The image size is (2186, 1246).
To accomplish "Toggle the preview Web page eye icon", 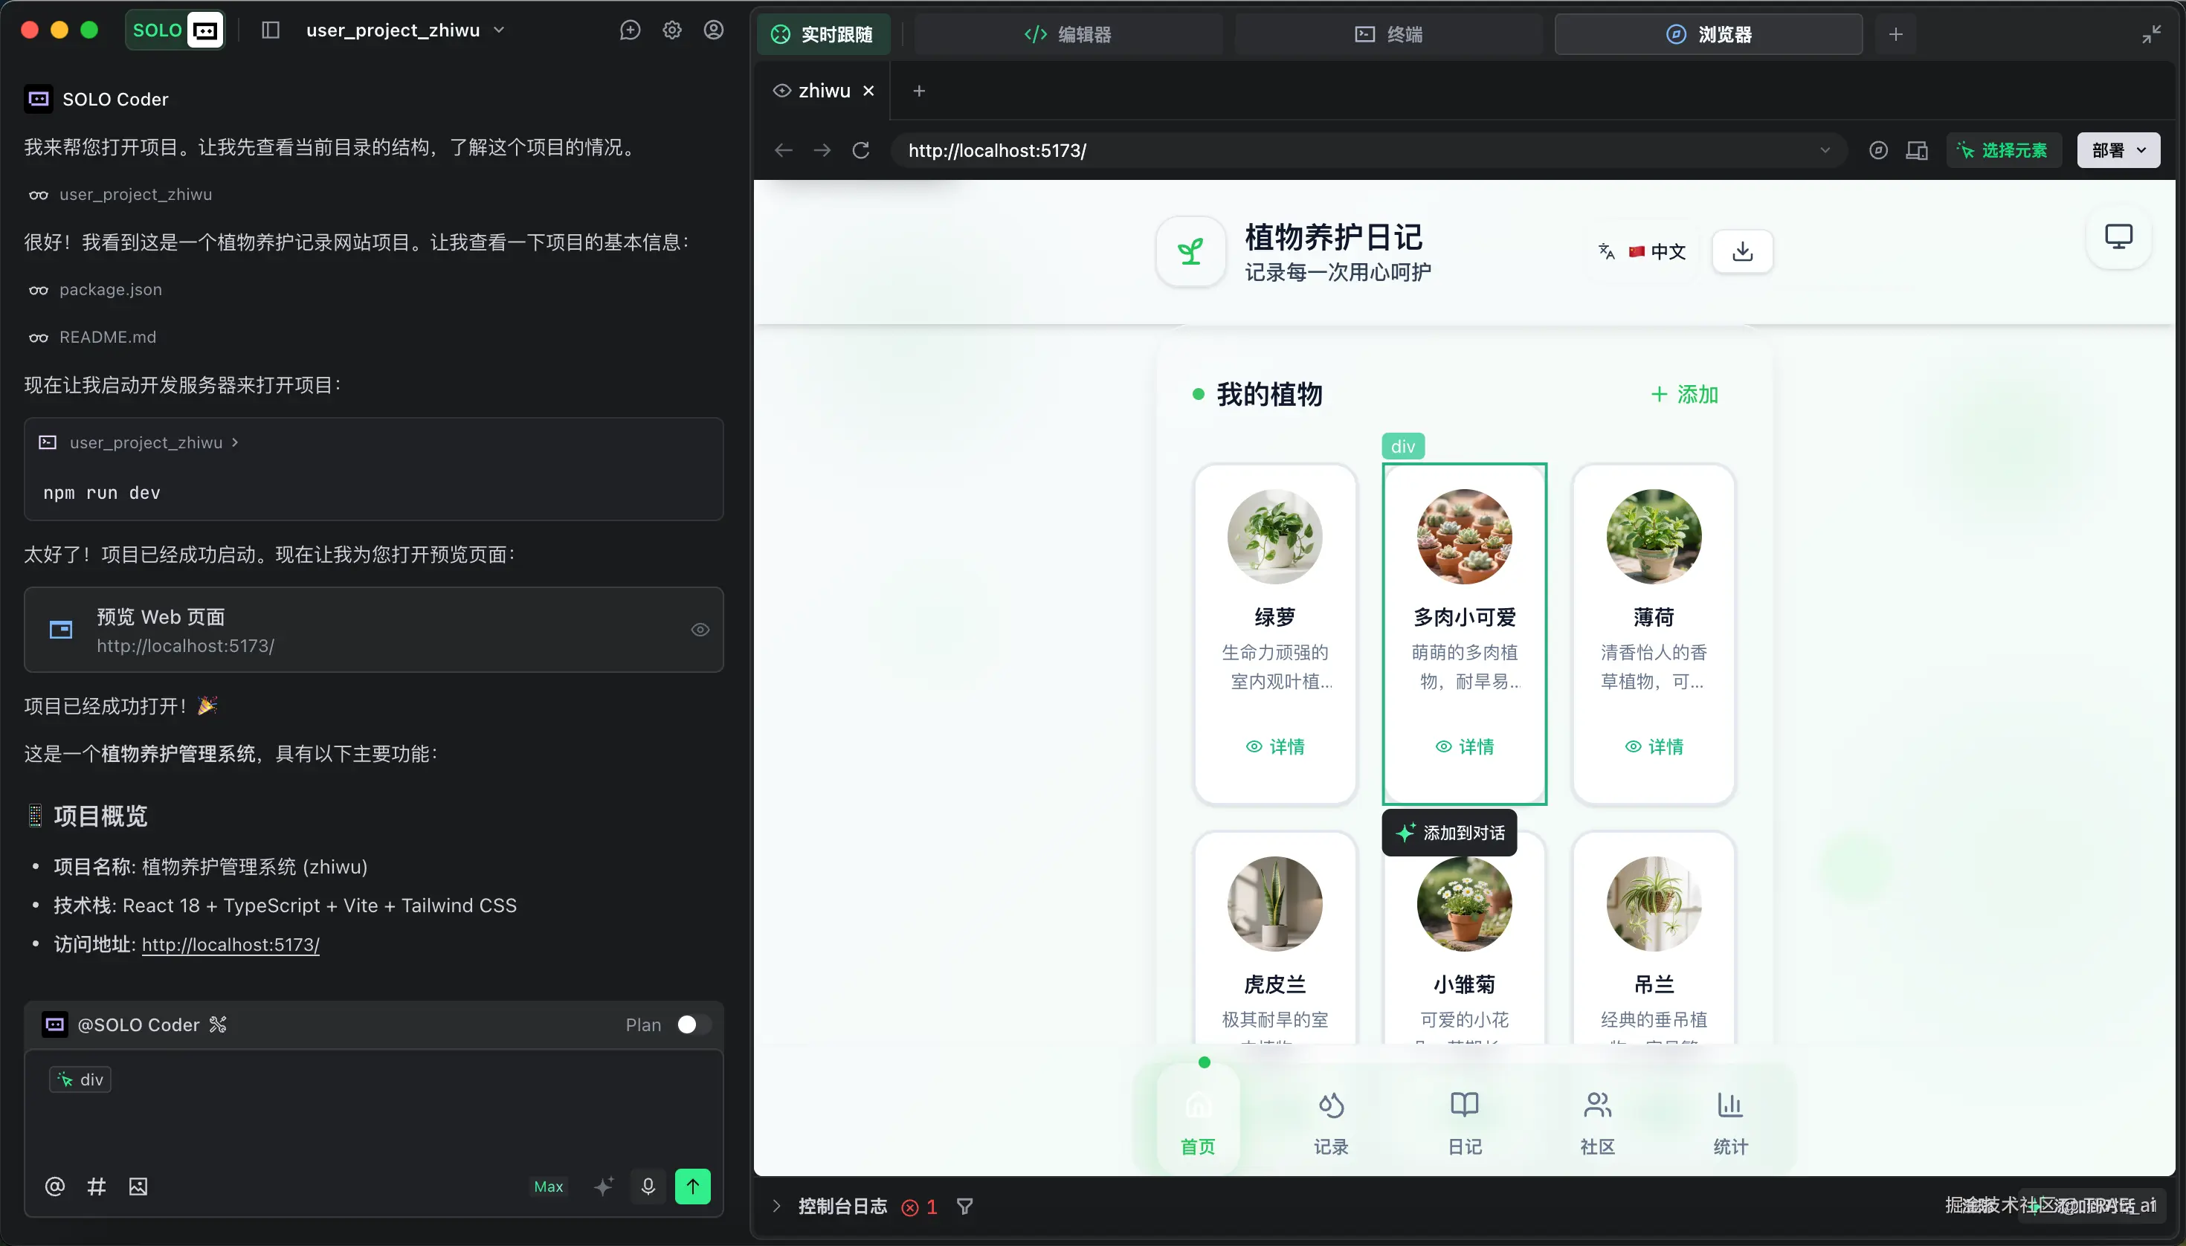I will [x=700, y=630].
